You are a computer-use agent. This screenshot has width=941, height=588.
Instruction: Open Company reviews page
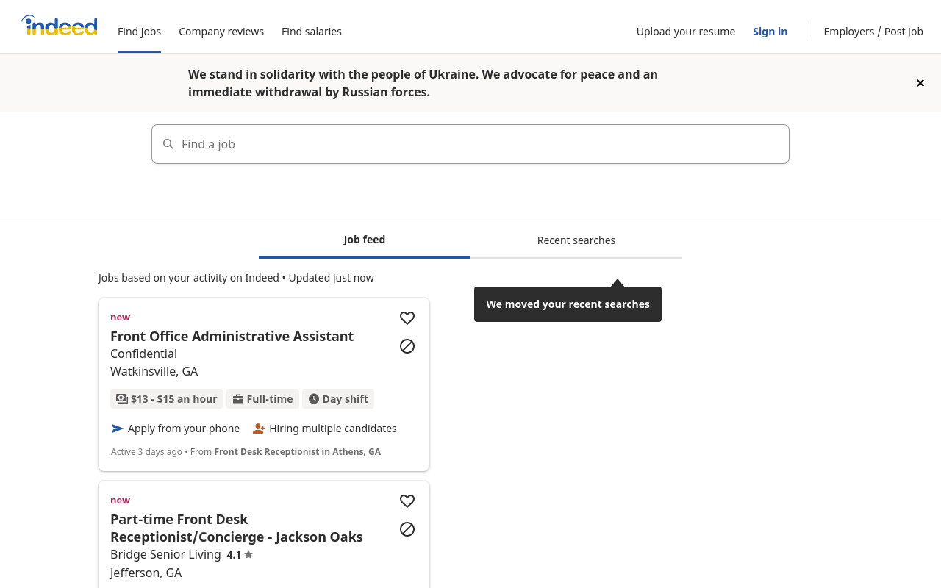click(x=221, y=32)
